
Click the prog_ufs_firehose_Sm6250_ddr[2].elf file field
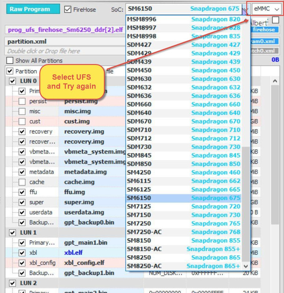point(66,30)
